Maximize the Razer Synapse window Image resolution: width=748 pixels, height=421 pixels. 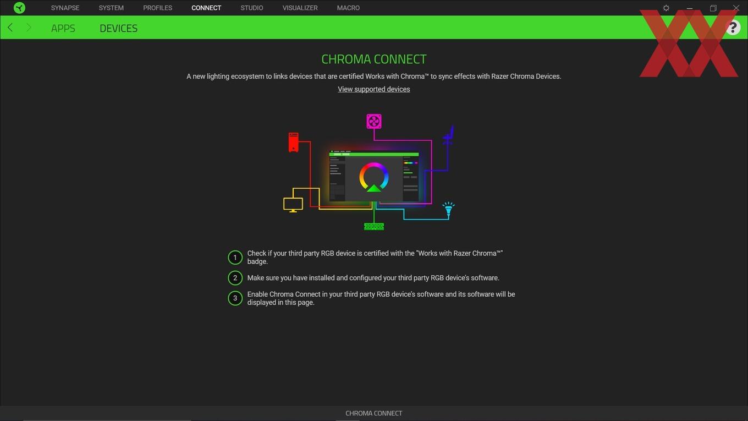[x=713, y=8]
